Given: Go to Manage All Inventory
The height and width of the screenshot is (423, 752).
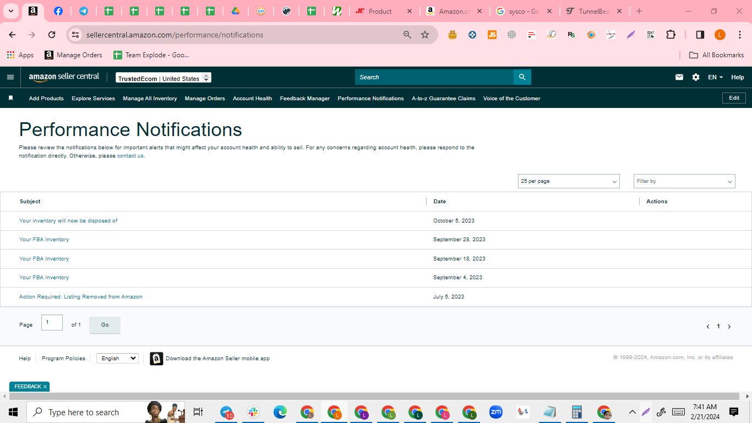Looking at the screenshot, I should point(150,99).
